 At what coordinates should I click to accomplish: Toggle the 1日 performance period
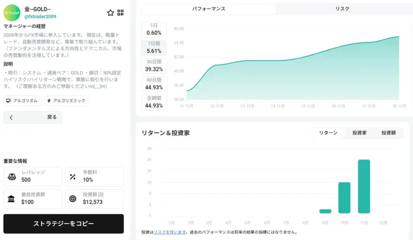pos(154,29)
